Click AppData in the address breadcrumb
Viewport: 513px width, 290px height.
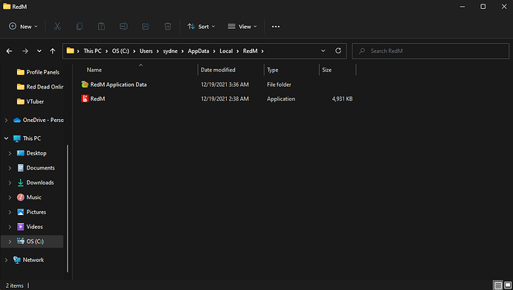pyautogui.click(x=199, y=51)
